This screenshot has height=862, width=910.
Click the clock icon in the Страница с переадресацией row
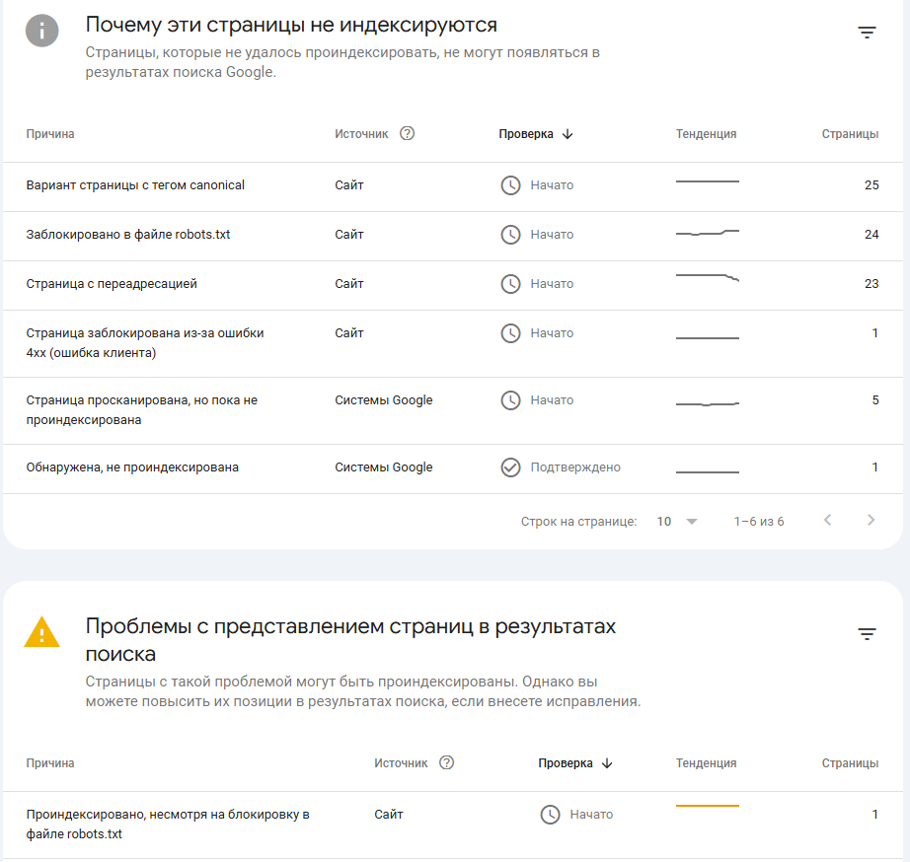click(510, 284)
